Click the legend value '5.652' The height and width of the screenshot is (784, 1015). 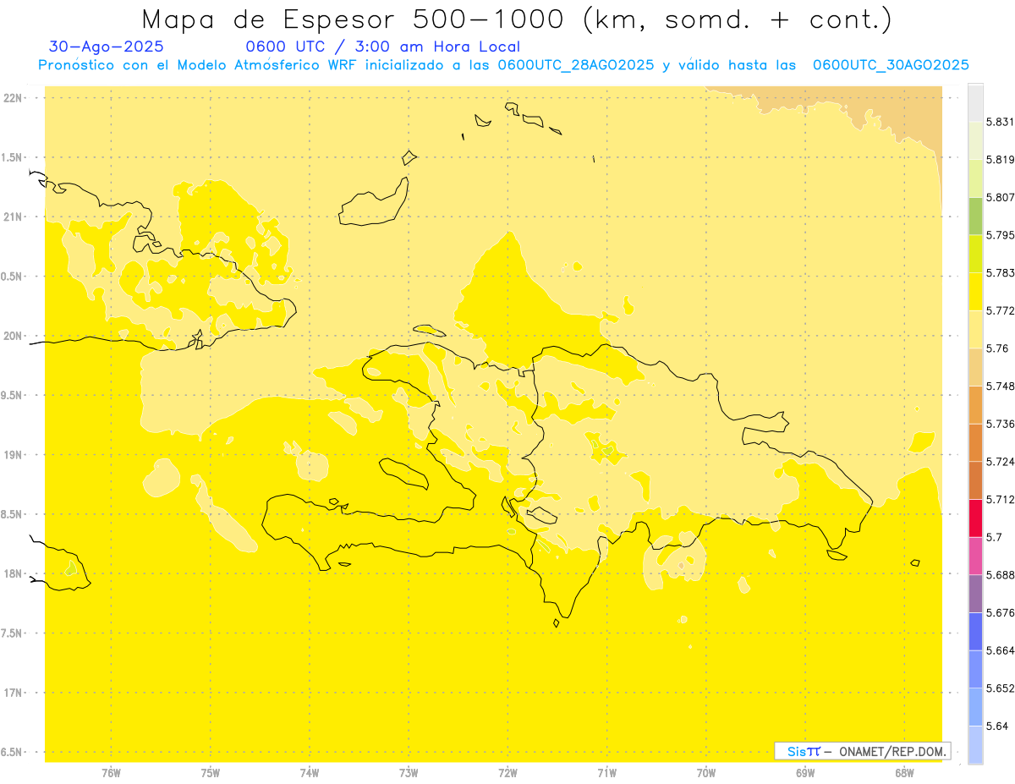pyautogui.click(x=1001, y=688)
